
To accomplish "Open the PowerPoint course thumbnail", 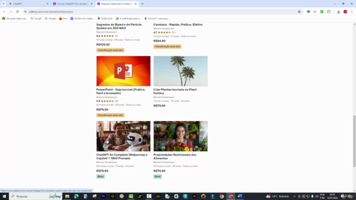I will (123, 71).
